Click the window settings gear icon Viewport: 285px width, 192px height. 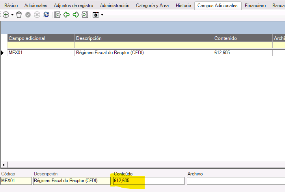pyautogui.click(x=96, y=15)
